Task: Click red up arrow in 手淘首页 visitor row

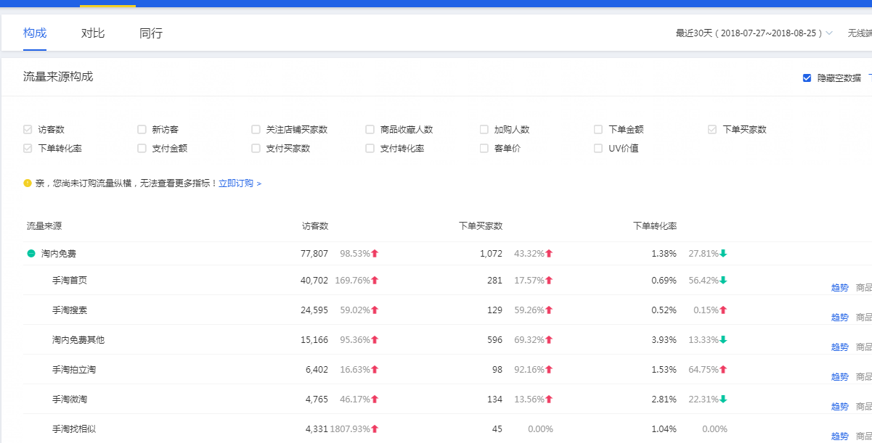Action: (375, 281)
